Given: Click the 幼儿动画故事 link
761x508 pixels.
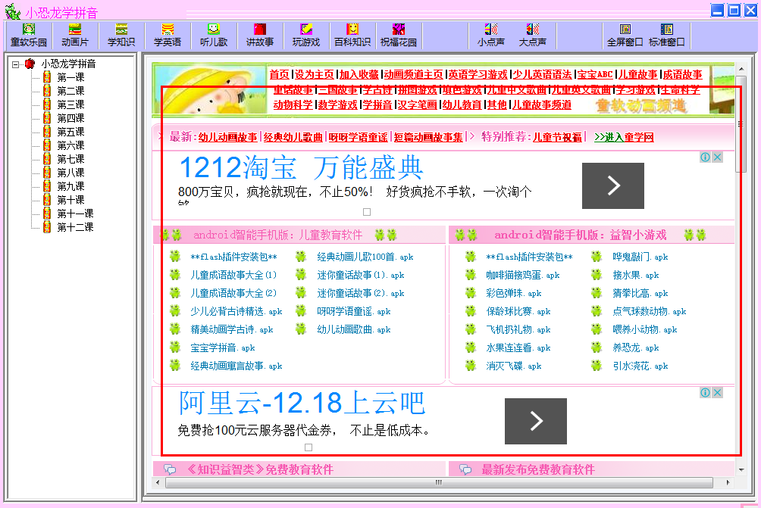Looking at the screenshot, I should 227,137.
